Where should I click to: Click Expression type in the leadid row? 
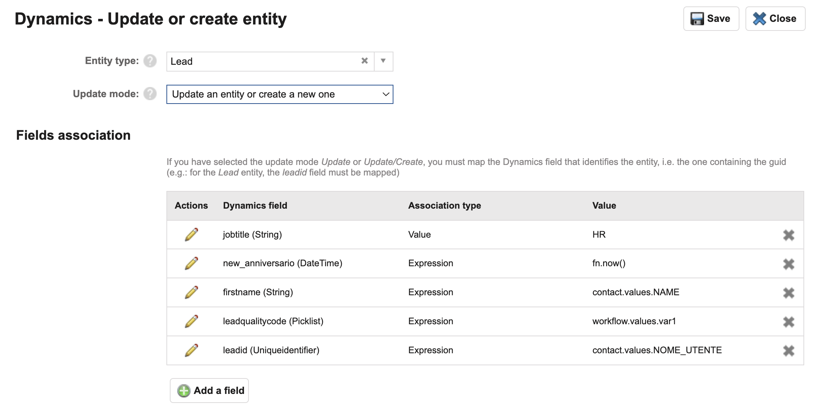click(431, 350)
